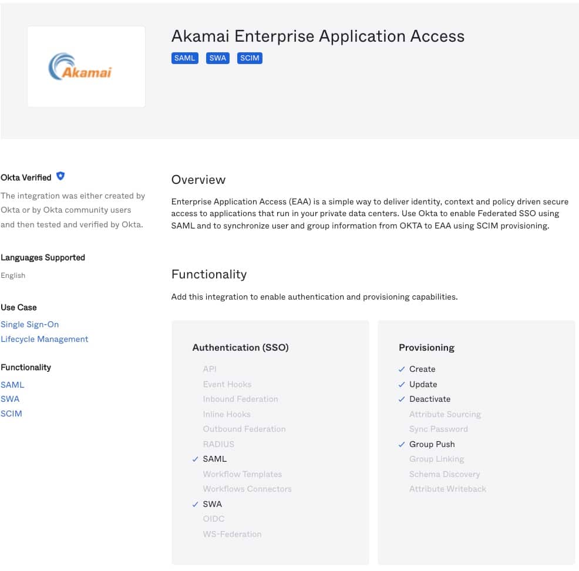Click the greyed-out OIDC authentication item

click(x=214, y=519)
